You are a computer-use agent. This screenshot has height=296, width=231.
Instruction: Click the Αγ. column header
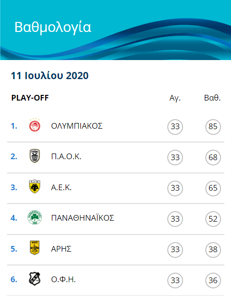[x=175, y=98]
